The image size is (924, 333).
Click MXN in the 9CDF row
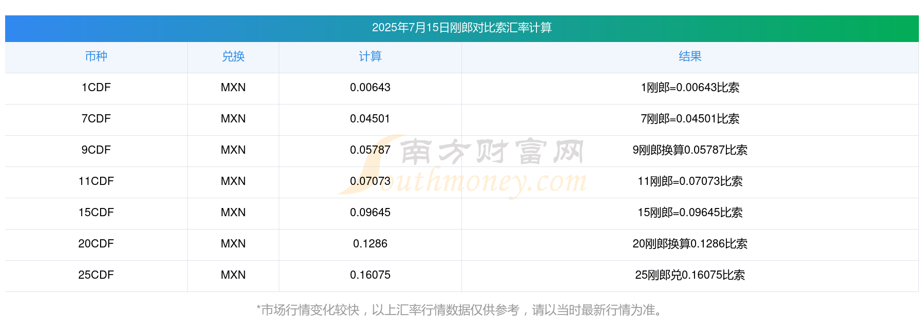(233, 150)
